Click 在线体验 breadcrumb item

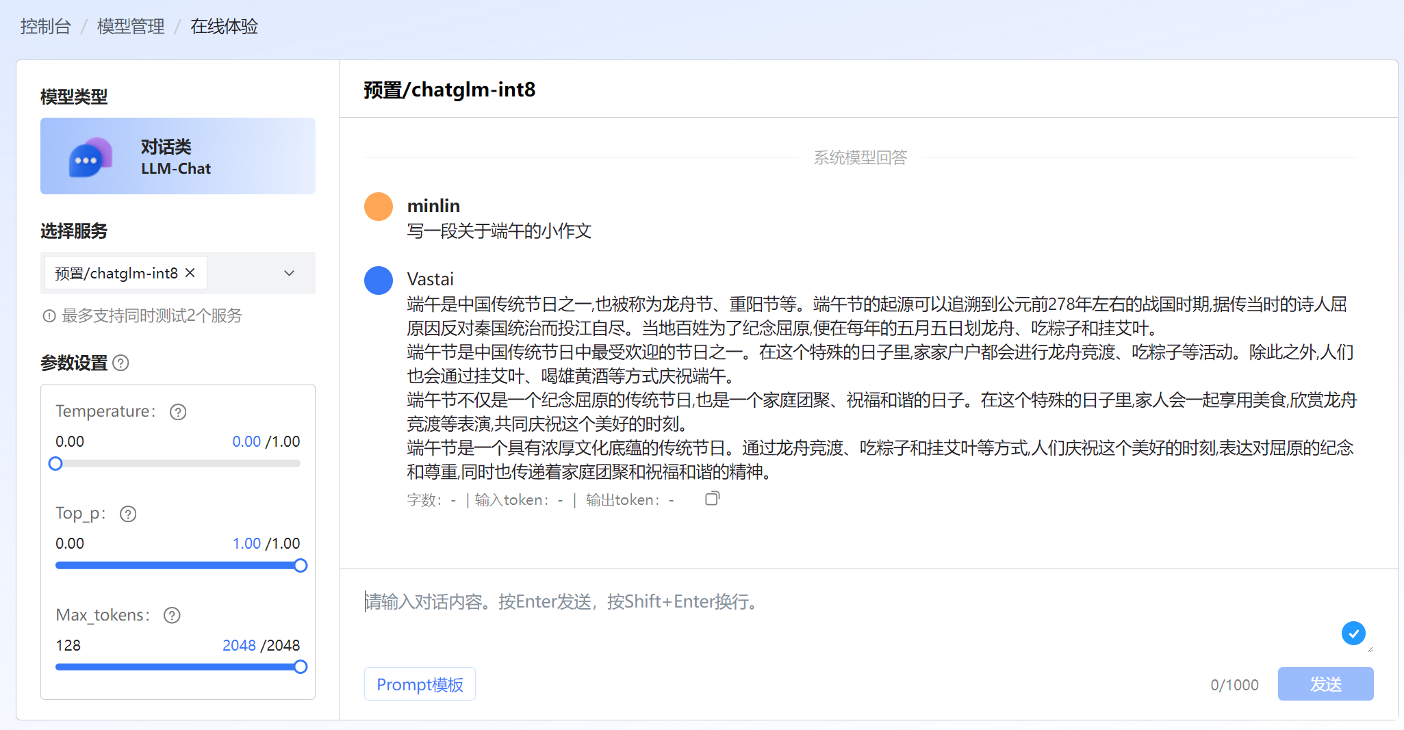tap(224, 27)
